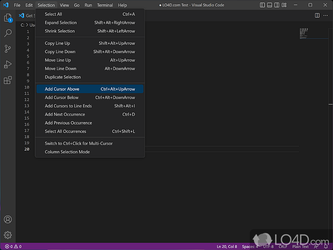Open the View menu

coord(64,5)
